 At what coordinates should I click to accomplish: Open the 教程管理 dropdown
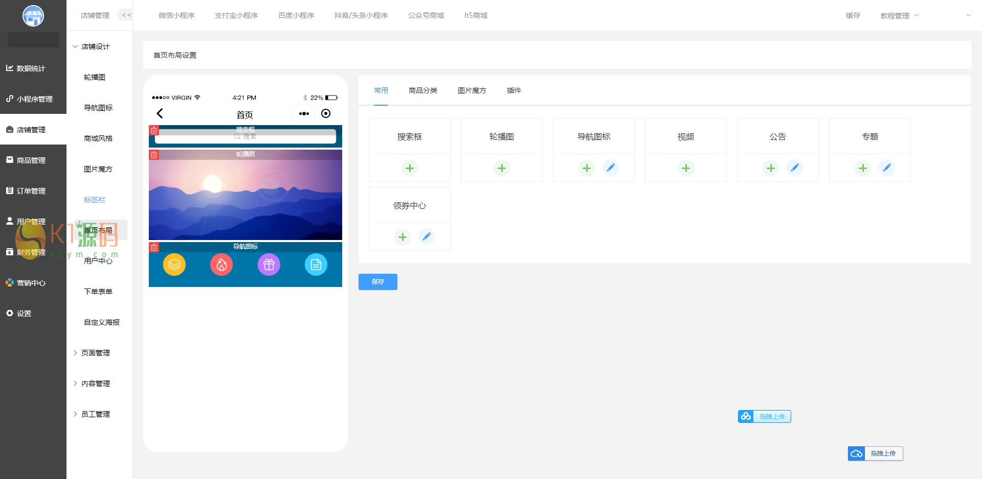click(x=900, y=16)
